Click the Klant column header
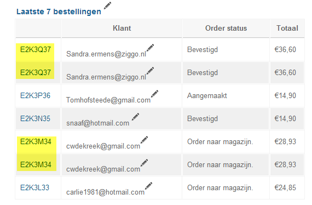 [x=122, y=29]
